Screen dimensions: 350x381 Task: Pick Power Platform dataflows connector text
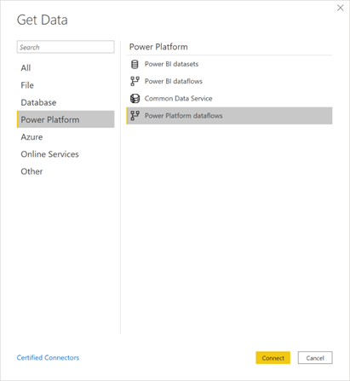coord(183,116)
